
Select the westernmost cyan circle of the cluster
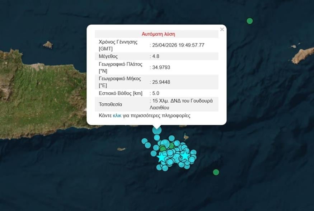[144, 141]
